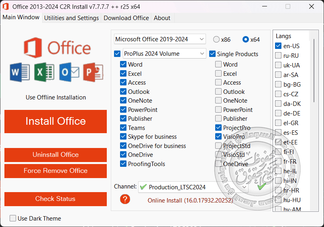
Task: Uncheck the ProPlus 2024 Volume suite checkbox
Action: click(117, 54)
